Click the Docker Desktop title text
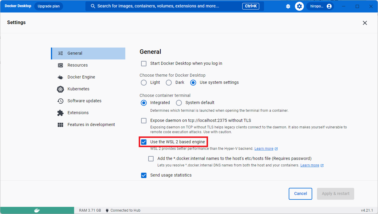The width and height of the screenshot is (378, 214). coord(18,6)
